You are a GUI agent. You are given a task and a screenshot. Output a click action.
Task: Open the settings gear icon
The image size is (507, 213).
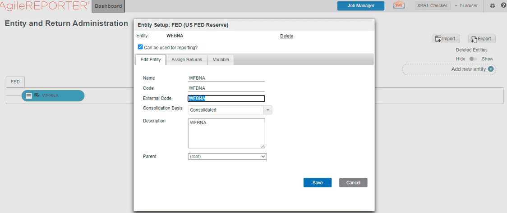coord(493,6)
